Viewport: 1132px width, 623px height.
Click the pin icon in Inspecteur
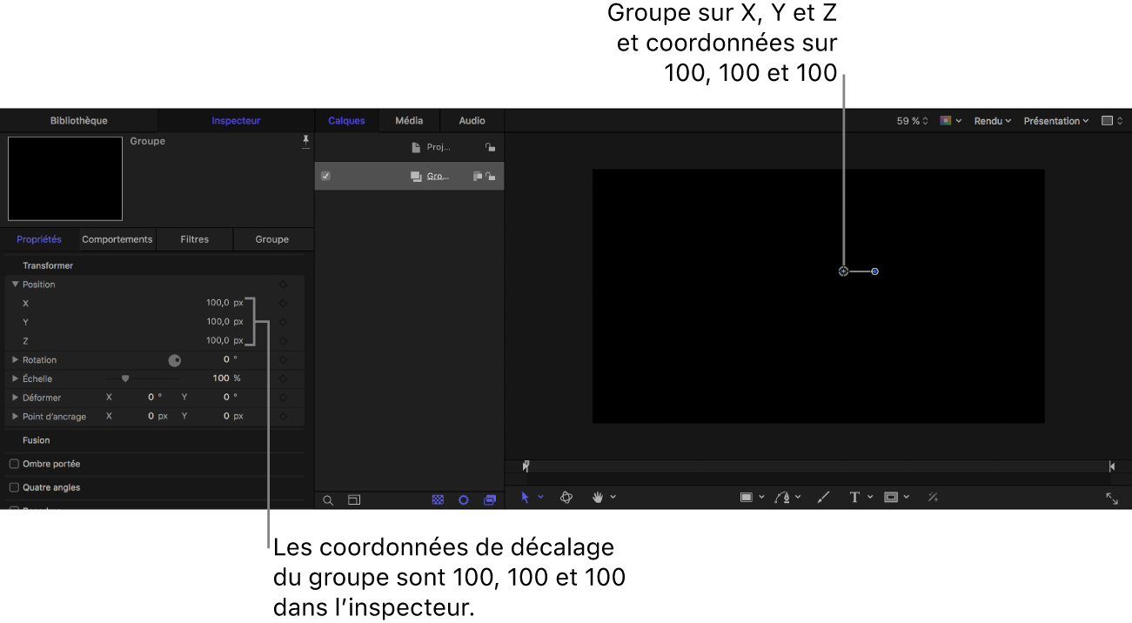pos(305,141)
